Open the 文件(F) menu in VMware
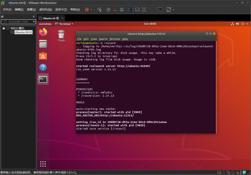Viewport: 251px width, 175px height. coord(7,10)
